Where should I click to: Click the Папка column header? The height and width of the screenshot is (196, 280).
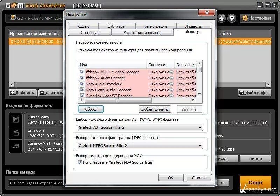[x=244, y=33]
